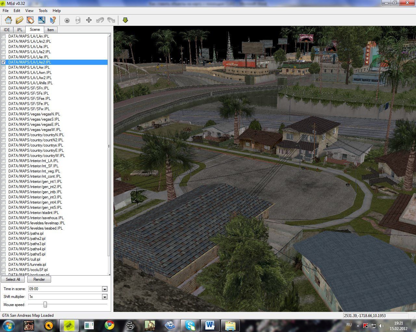Click the Kaspersky tray icon
Screen dimensions: 416x332
366,326
